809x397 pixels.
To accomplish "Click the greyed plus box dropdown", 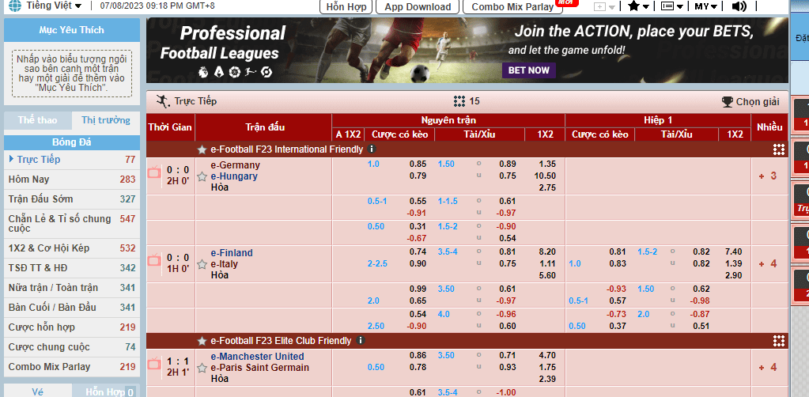I will pyautogui.click(x=604, y=6).
